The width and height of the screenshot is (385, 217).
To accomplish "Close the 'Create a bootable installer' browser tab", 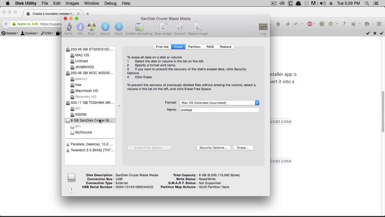I will [78, 14].
